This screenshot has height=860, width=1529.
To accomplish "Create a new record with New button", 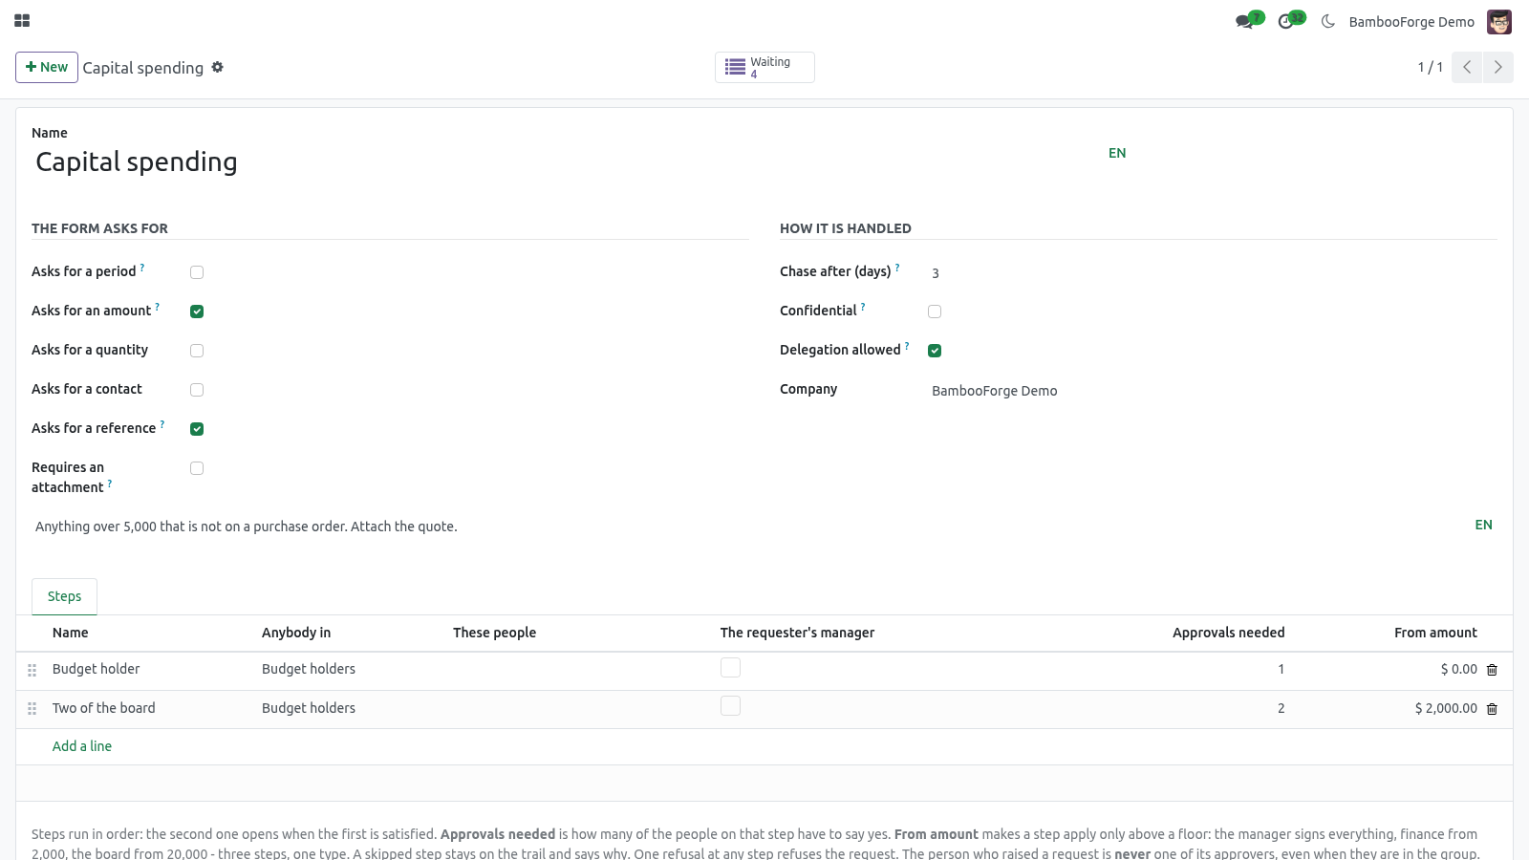I will (x=47, y=67).
